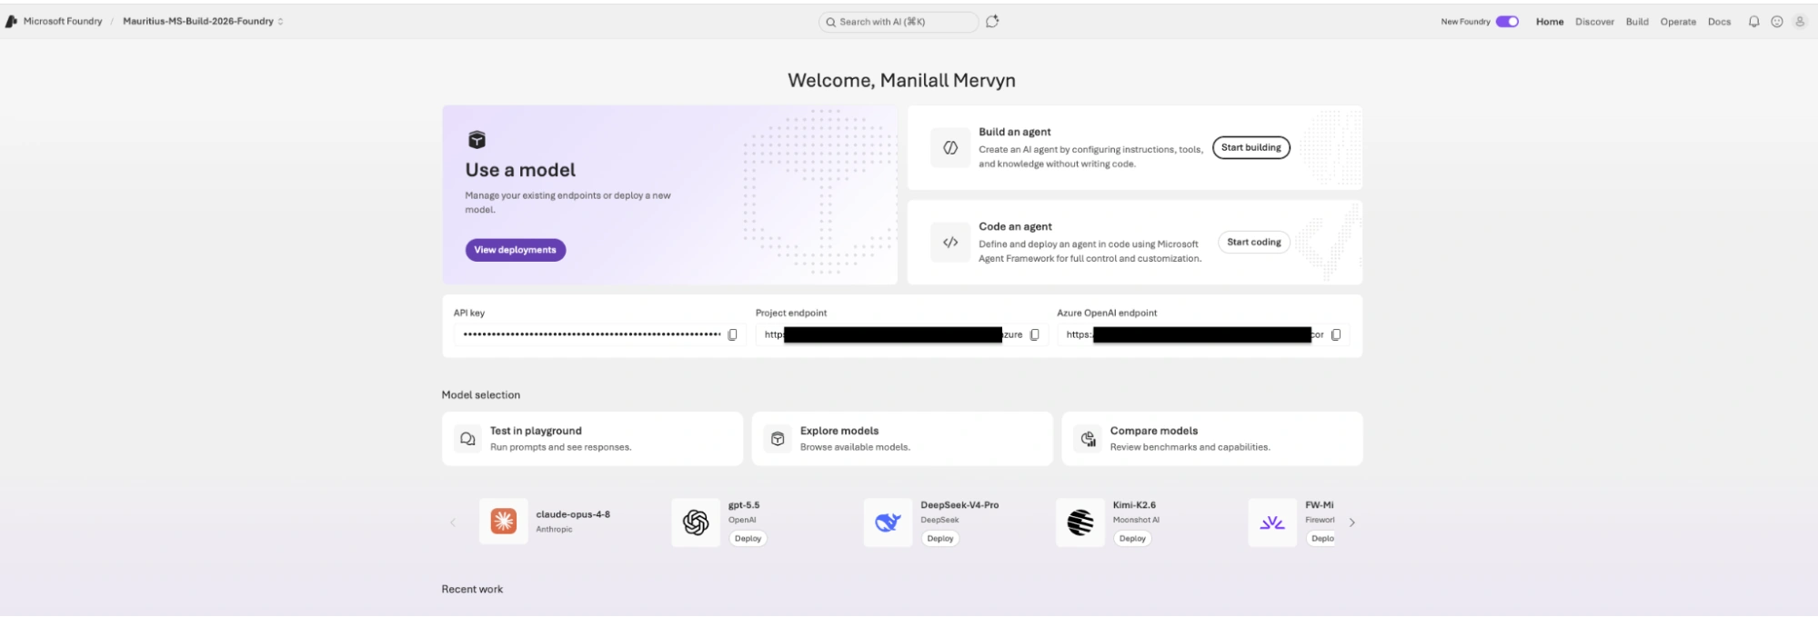1818x617 pixels.
Task: Open the user account avatar
Action: point(1799,22)
